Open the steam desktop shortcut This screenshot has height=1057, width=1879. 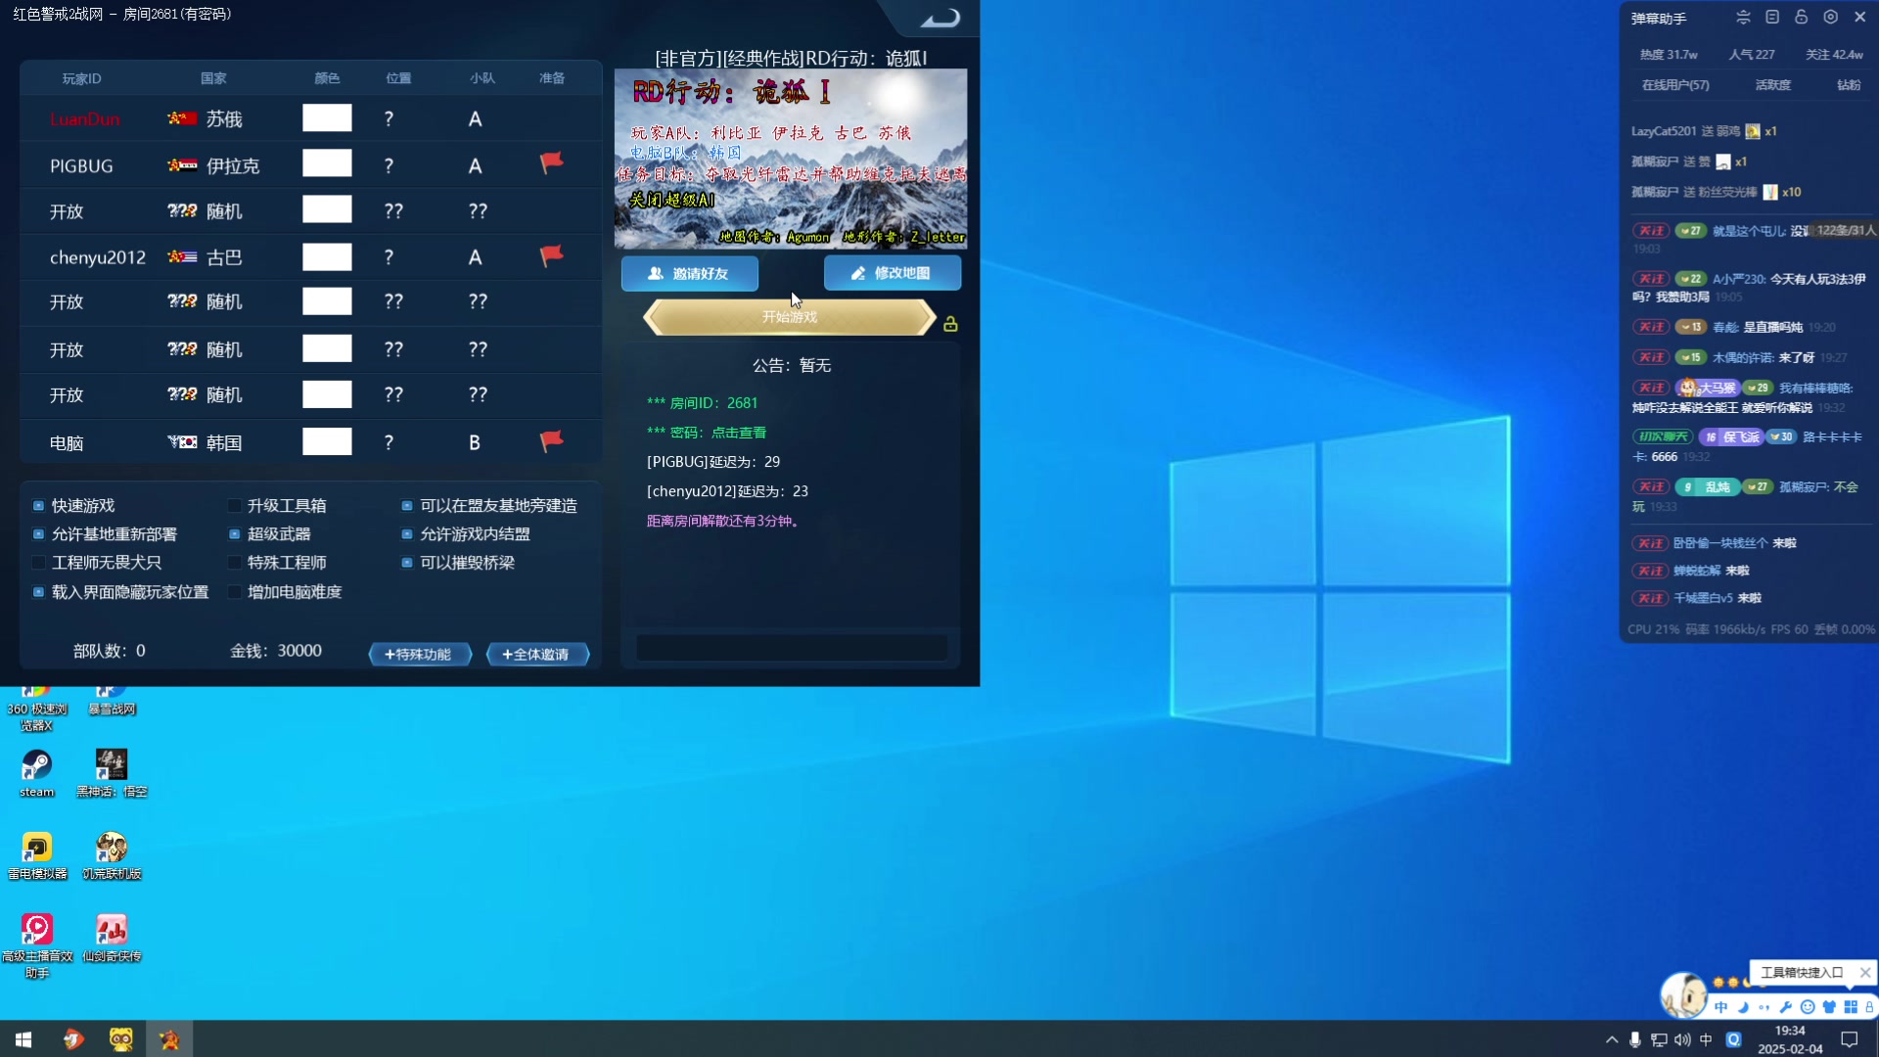click(x=37, y=773)
